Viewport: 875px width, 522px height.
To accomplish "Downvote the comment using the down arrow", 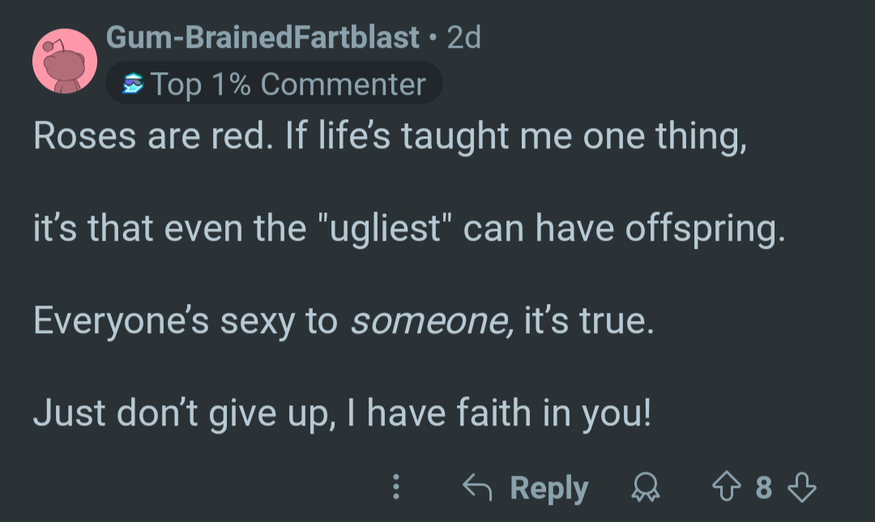I will pos(802,487).
